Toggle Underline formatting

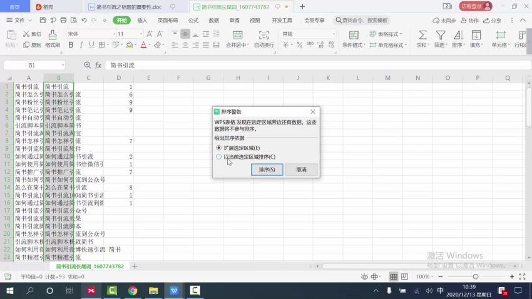pos(91,45)
